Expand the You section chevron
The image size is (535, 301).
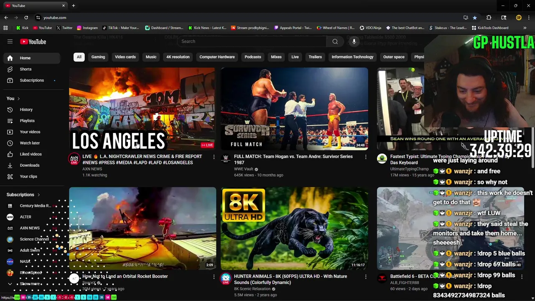[x=18, y=99]
